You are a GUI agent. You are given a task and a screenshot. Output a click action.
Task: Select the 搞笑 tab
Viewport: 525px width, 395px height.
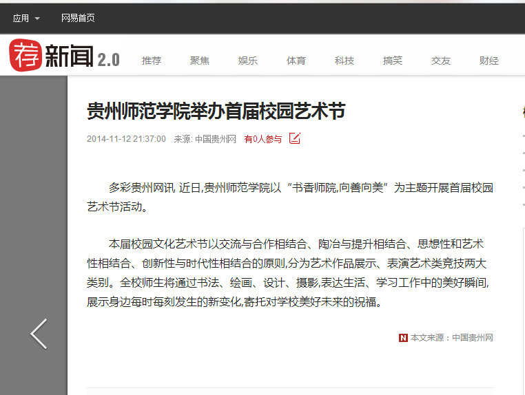[x=393, y=61]
